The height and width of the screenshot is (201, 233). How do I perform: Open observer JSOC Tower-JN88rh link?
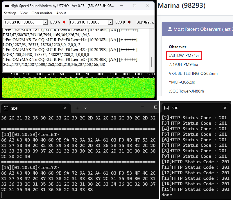coord(186,91)
